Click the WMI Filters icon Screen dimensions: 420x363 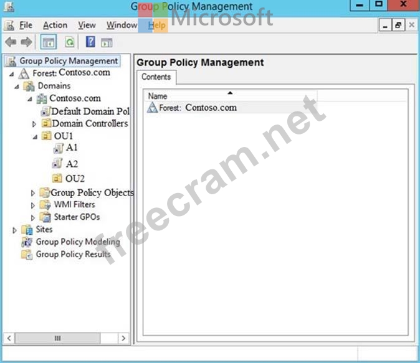click(45, 205)
